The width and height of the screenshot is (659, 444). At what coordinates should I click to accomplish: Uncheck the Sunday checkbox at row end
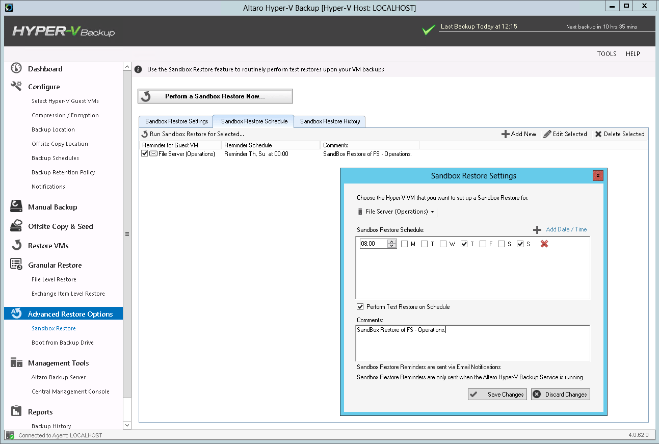(520, 244)
